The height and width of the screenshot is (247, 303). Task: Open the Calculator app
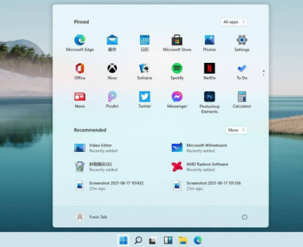tap(242, 100)
